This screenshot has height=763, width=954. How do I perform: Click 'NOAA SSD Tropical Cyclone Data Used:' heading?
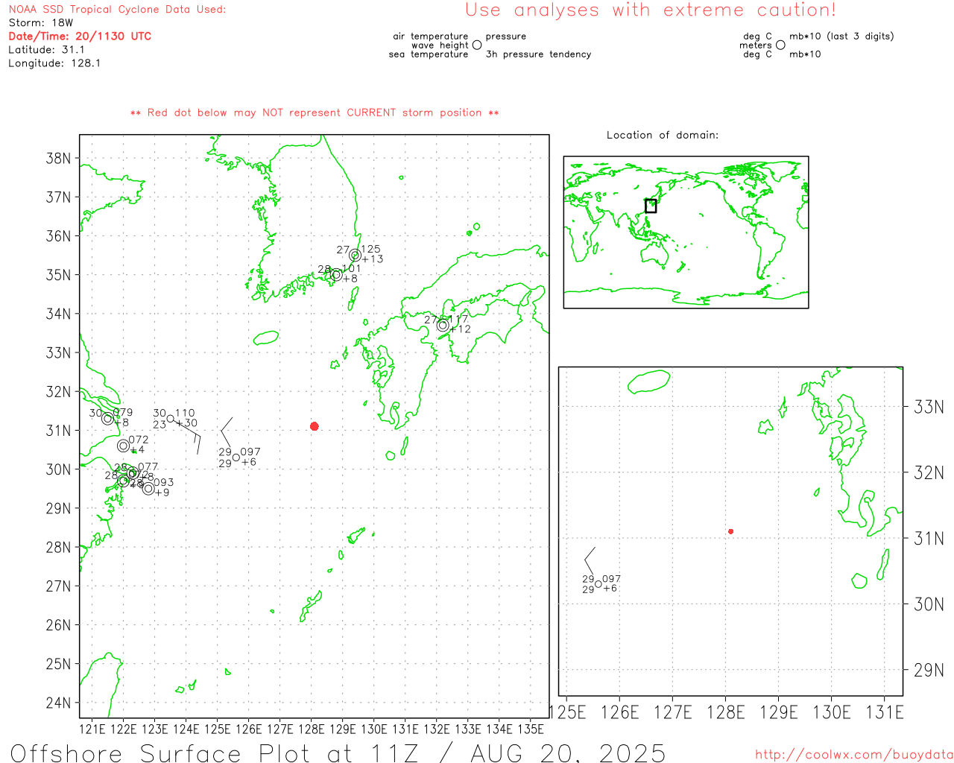117,9
